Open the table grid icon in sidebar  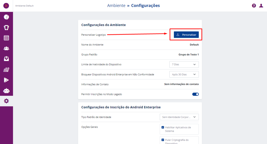(x=6, y=38)
